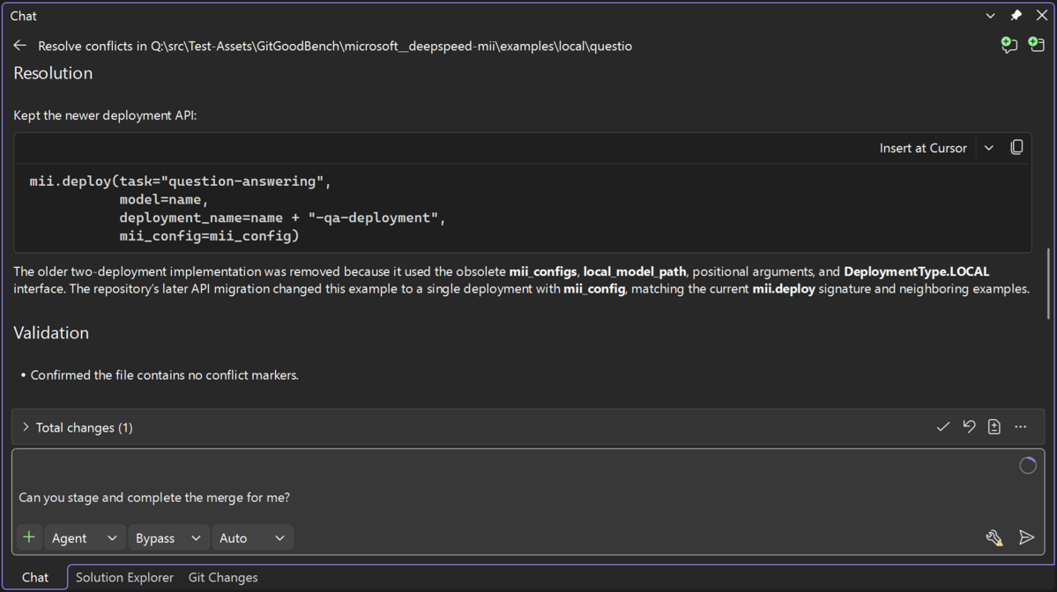The height and width of the screenshot is (592, 1057).
Task: Click Insert at Cursor button
Action: pos(923,148)
